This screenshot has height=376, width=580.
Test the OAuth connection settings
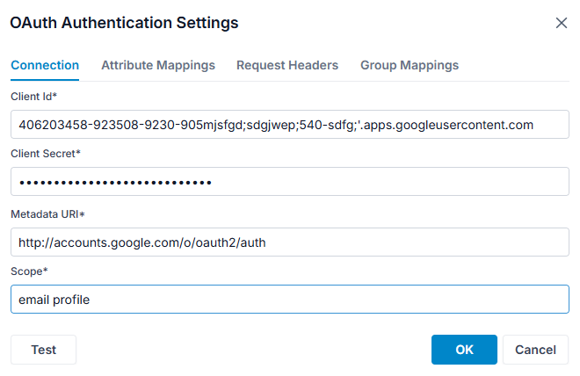43,350
